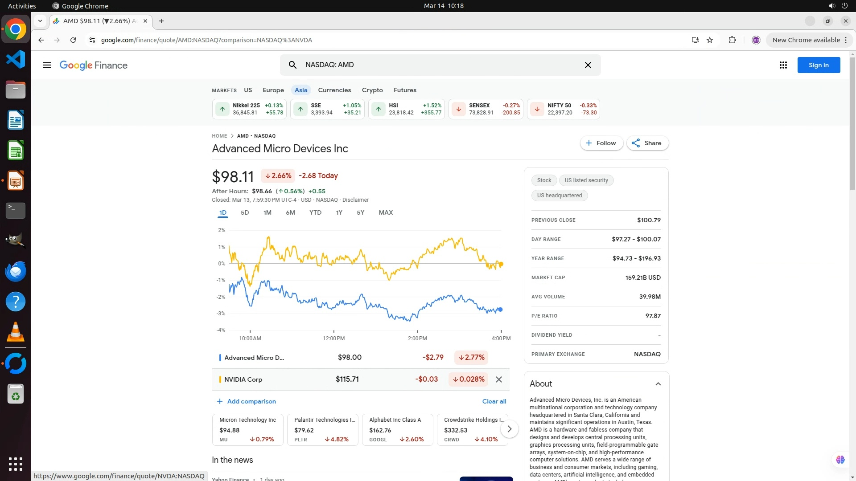
Task: Open the tab search dropdown
Action: pyautogui.click(x=40, y=21)
